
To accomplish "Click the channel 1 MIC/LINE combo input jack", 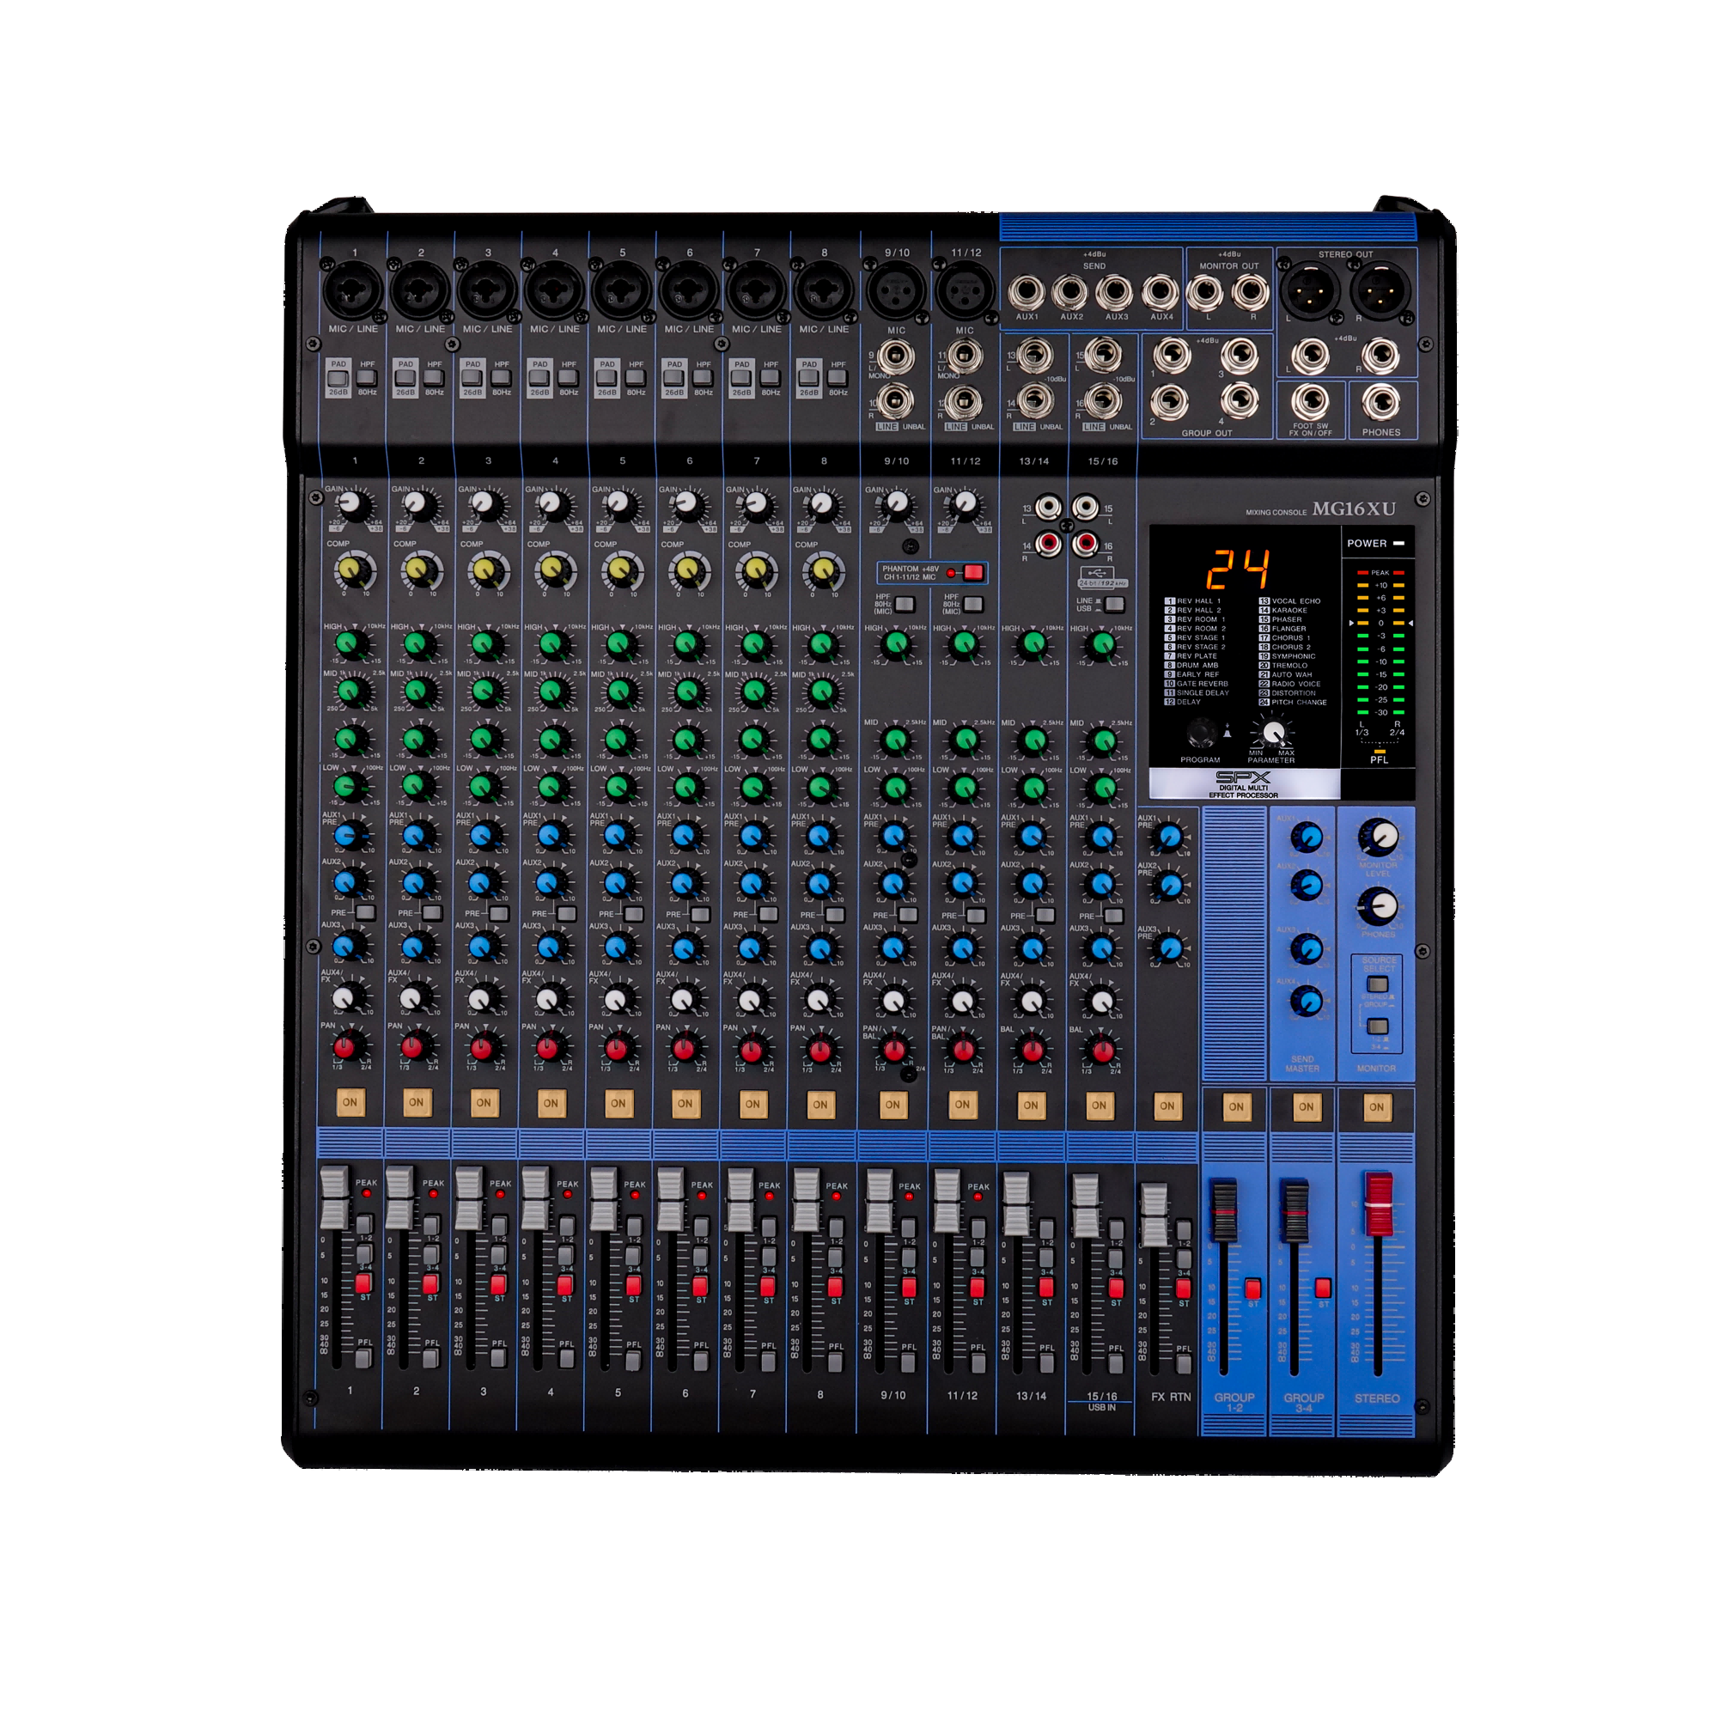I will coord(353,289).
